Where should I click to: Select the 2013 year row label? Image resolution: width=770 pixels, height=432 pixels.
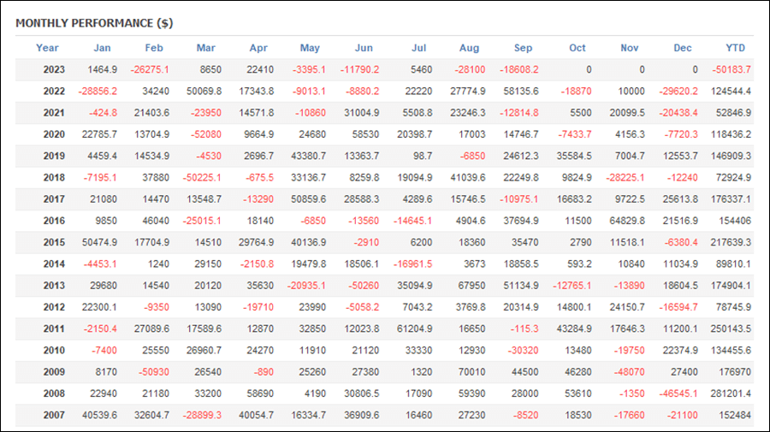[x=54, y=286]
